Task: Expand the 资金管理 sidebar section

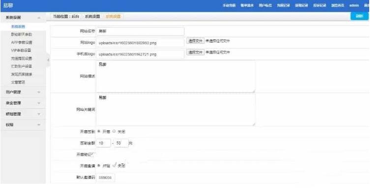Action: click(x=23, y=103)
